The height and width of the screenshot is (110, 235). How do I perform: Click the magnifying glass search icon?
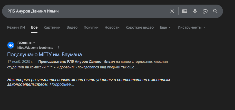215,11
